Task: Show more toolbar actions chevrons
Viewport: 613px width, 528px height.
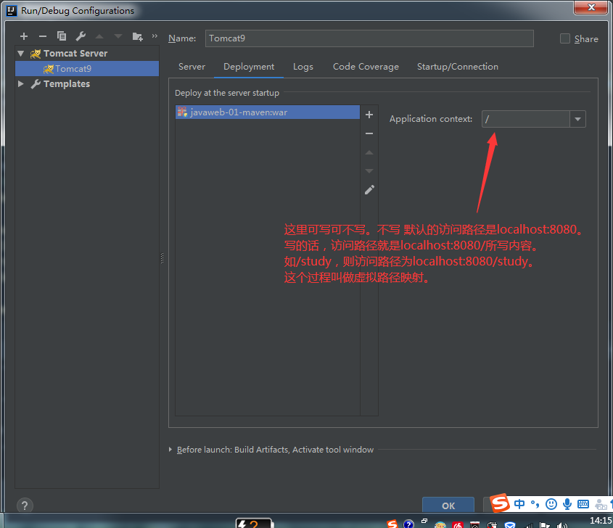Action: [155, 36]
